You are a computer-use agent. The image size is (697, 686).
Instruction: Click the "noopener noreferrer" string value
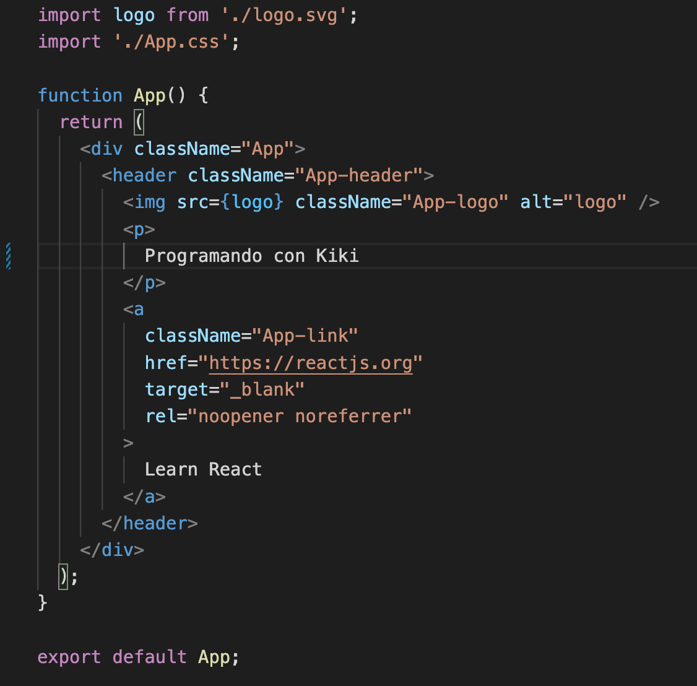(x=300, y=417)
